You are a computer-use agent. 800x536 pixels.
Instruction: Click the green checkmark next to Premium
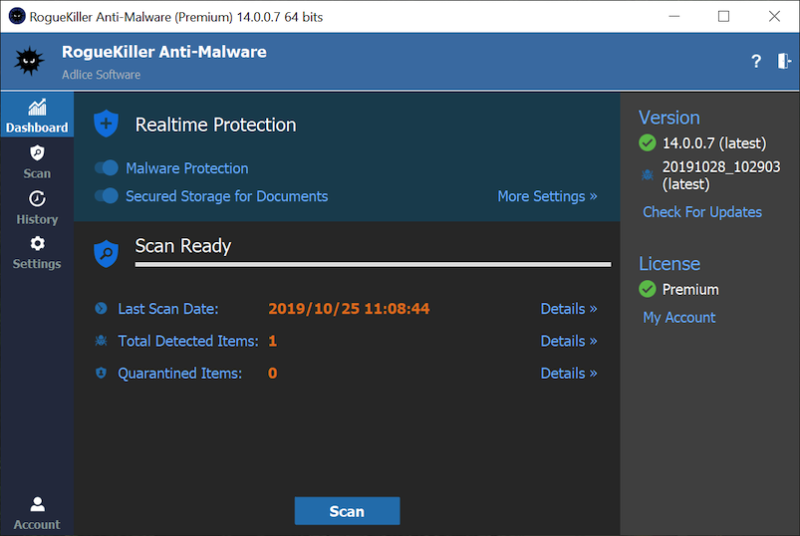pyautogui.click(x=648, y=290)
